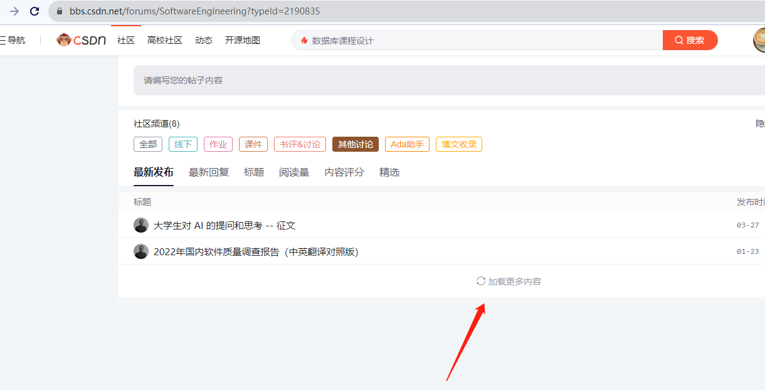Open the 导航 menu
This screenshot has width=765, height=390.
pyautogui.click(x=13, y=40)
